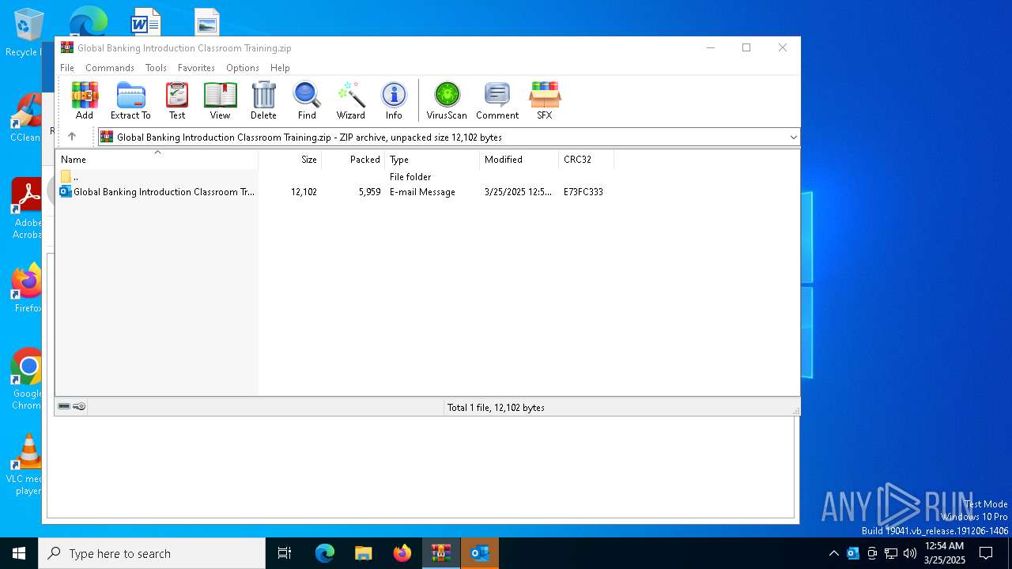Show archive Info
1012x569 pixels.
click(394, 100)
